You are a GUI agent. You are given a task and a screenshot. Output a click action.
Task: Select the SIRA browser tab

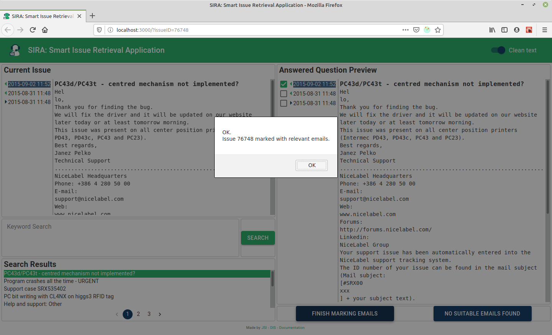(42, 16)
